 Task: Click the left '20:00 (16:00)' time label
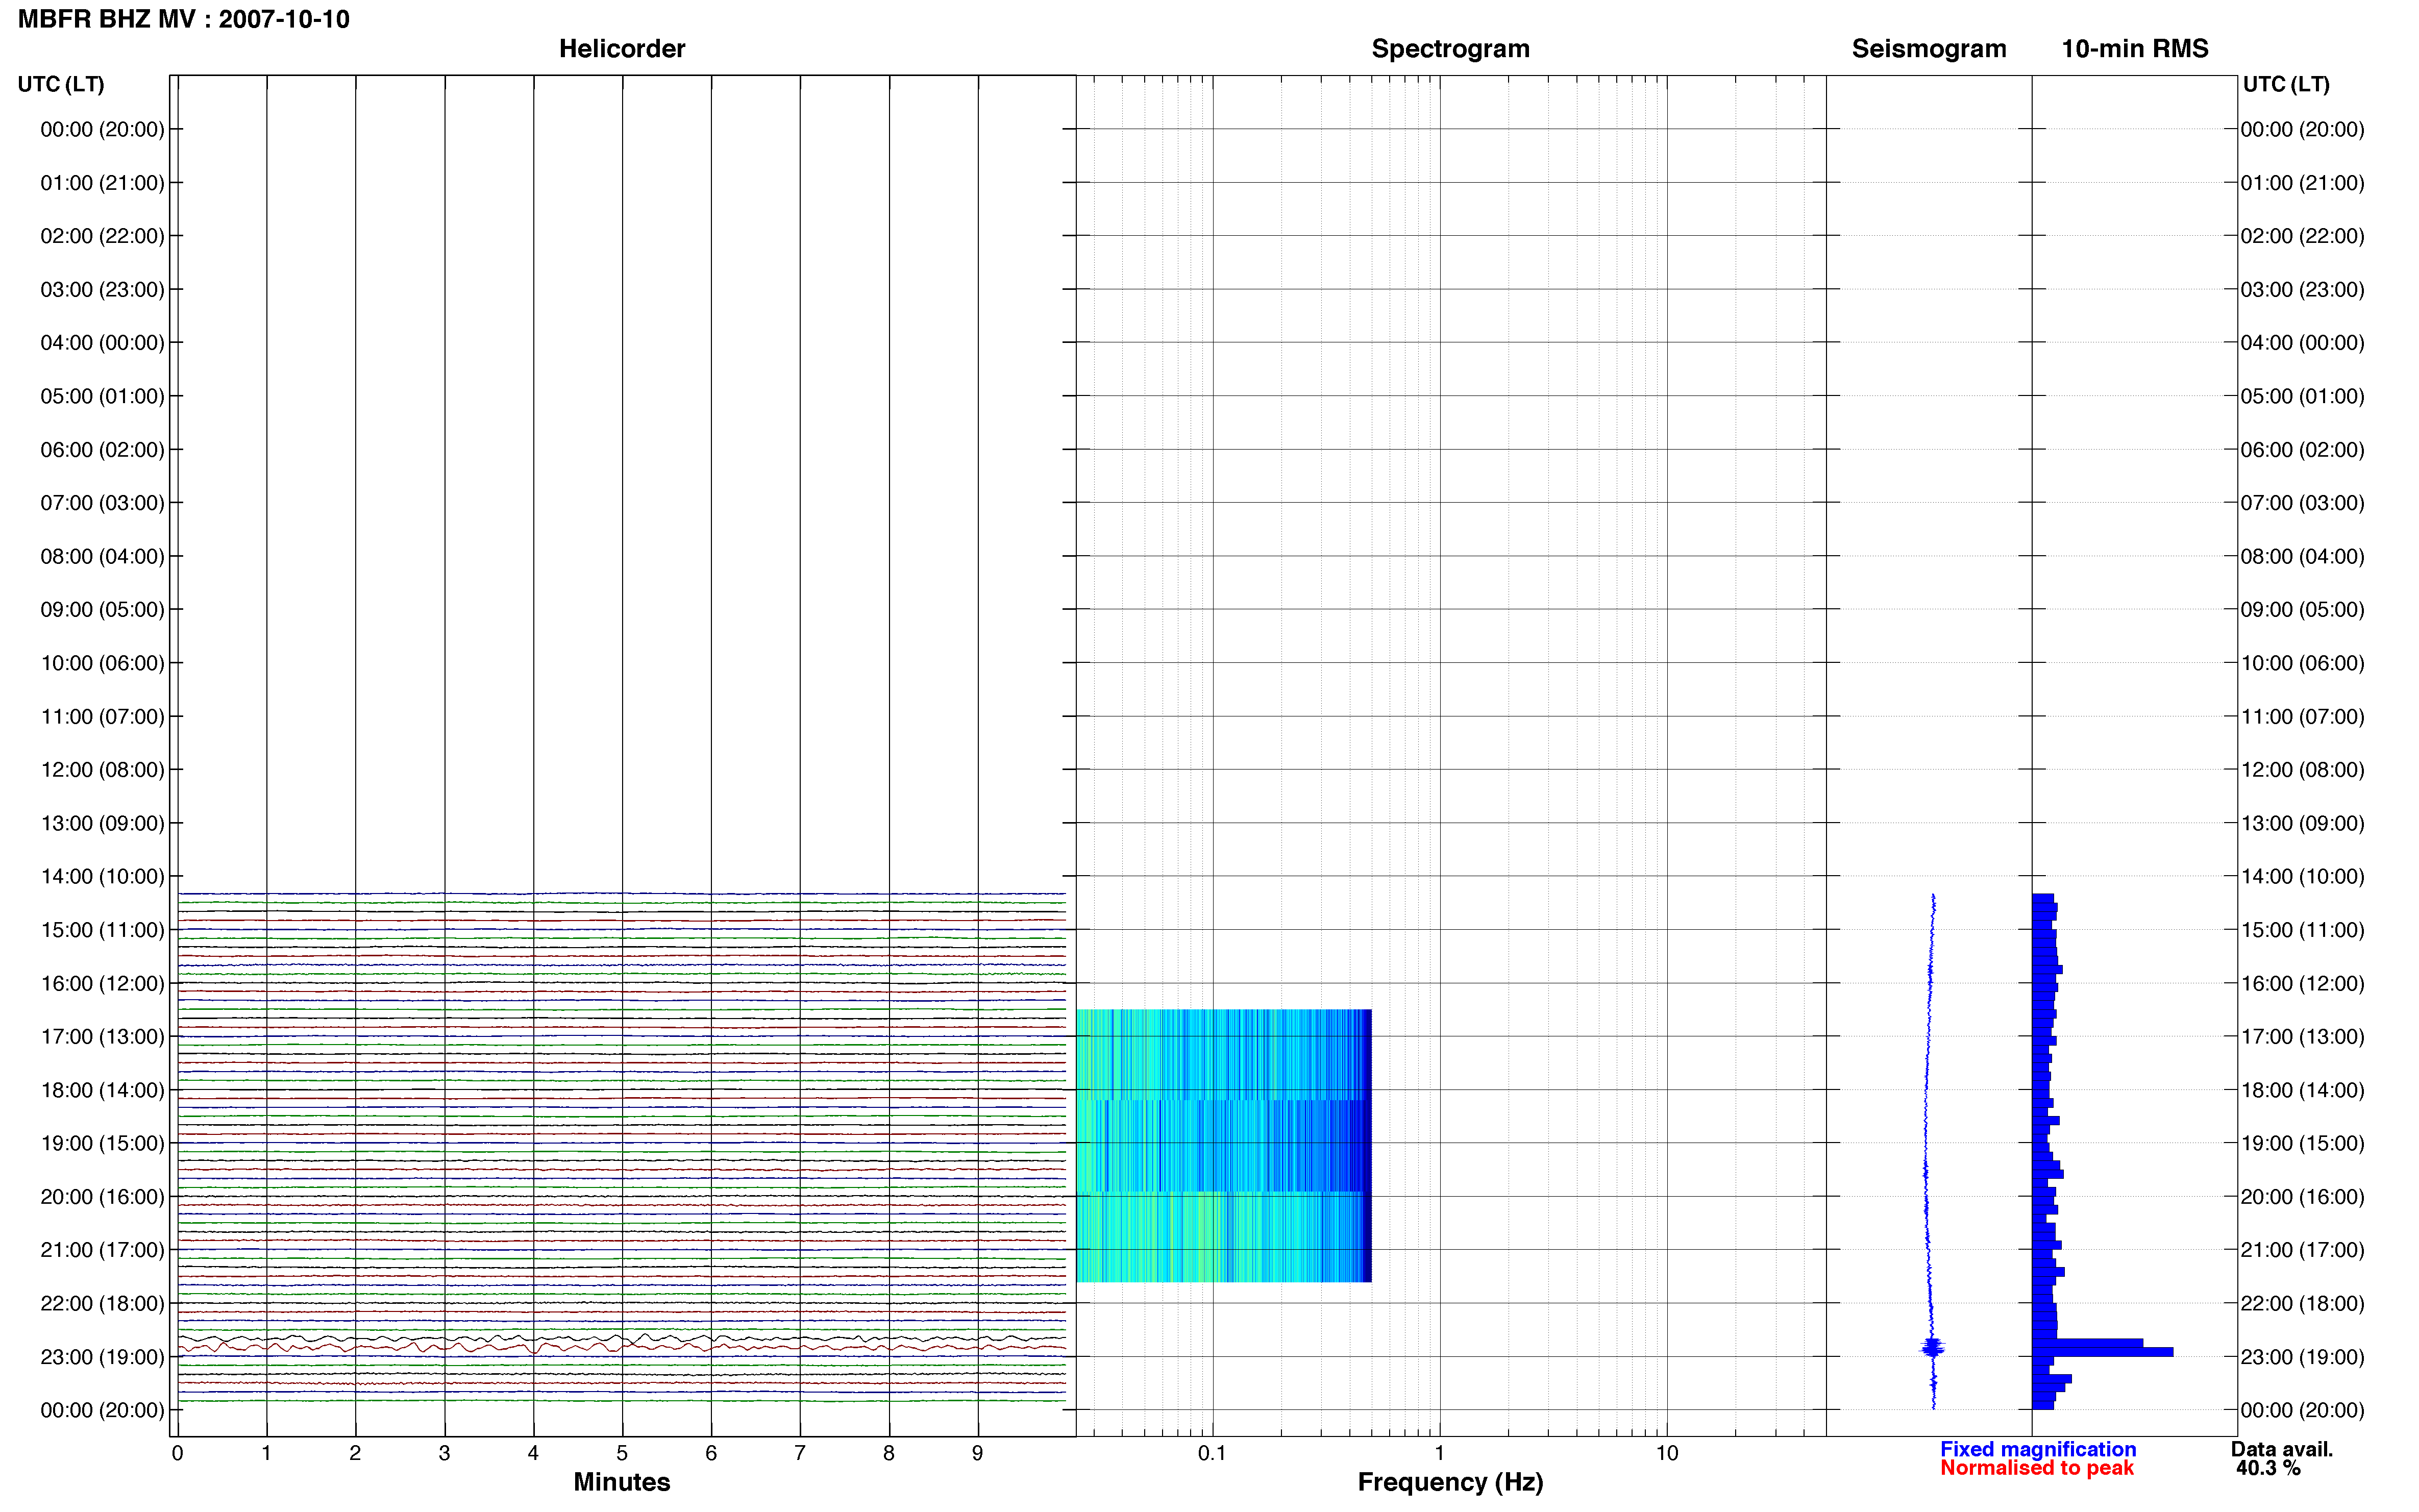point(102,1197)
